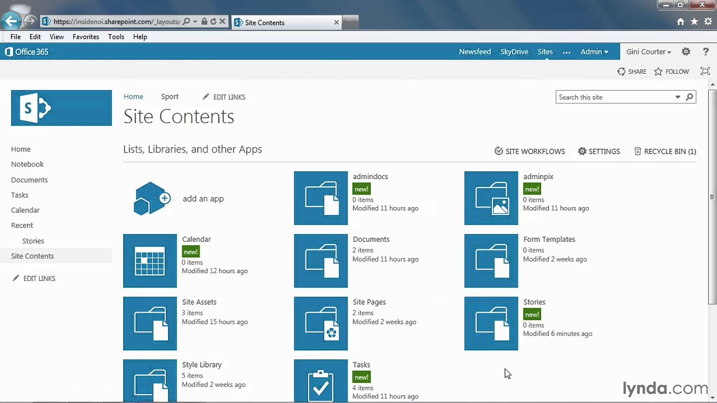Open the Site Pages folder icon

[x=320, y=324]
